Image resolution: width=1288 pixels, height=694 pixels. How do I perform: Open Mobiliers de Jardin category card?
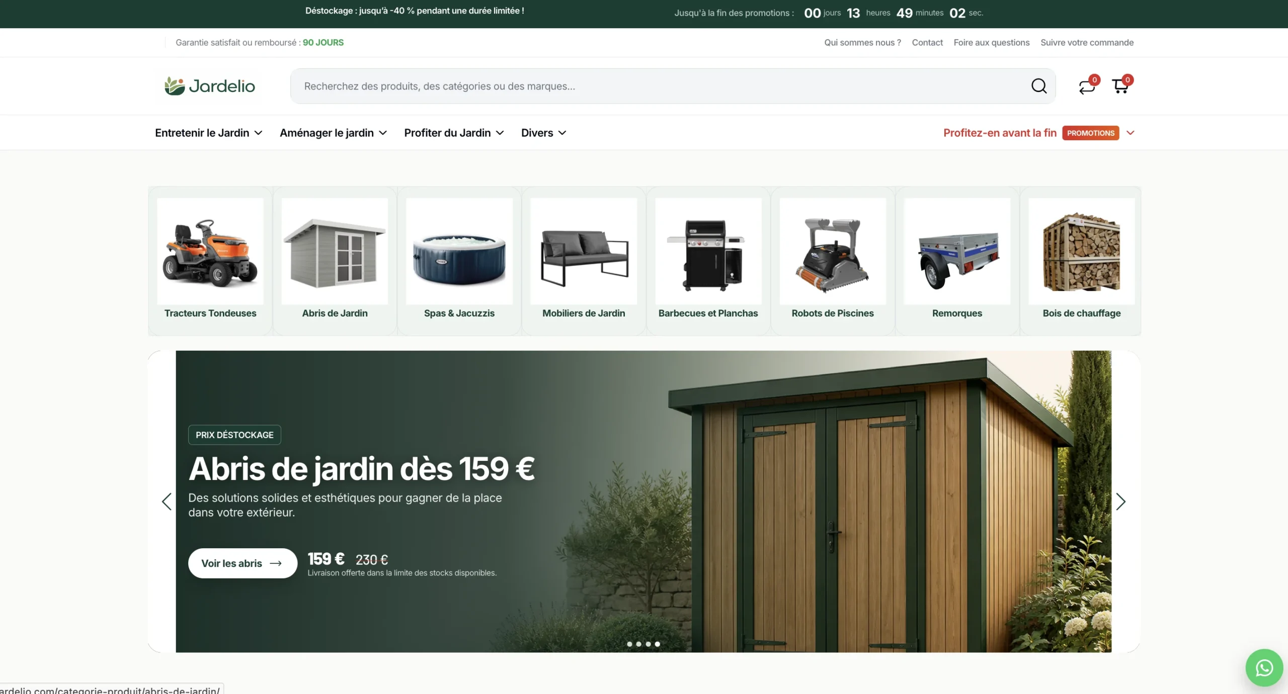[x=584, y=261]
